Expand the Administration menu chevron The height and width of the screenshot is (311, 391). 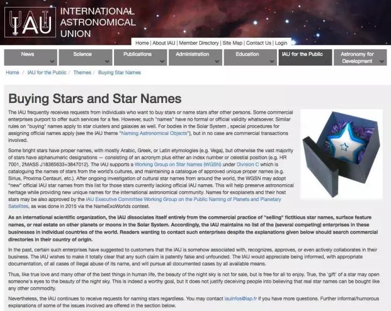(x=217, y=61)
